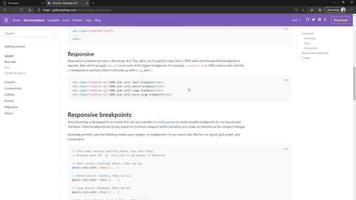Open Blog in navbar
356x200 pixels.
click(98, 20)
